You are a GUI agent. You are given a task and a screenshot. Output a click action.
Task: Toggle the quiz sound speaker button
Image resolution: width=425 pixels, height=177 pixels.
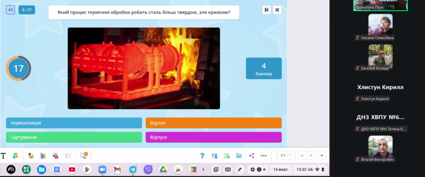pos(10,10)
